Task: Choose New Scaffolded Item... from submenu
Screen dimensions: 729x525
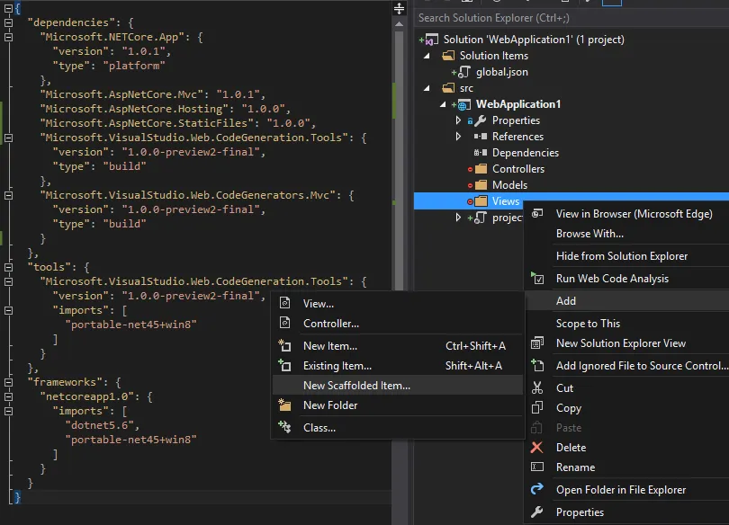Action: pyautogui.click(x=398, y=386)
